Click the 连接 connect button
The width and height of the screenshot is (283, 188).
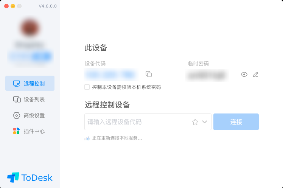pos(236,122)
